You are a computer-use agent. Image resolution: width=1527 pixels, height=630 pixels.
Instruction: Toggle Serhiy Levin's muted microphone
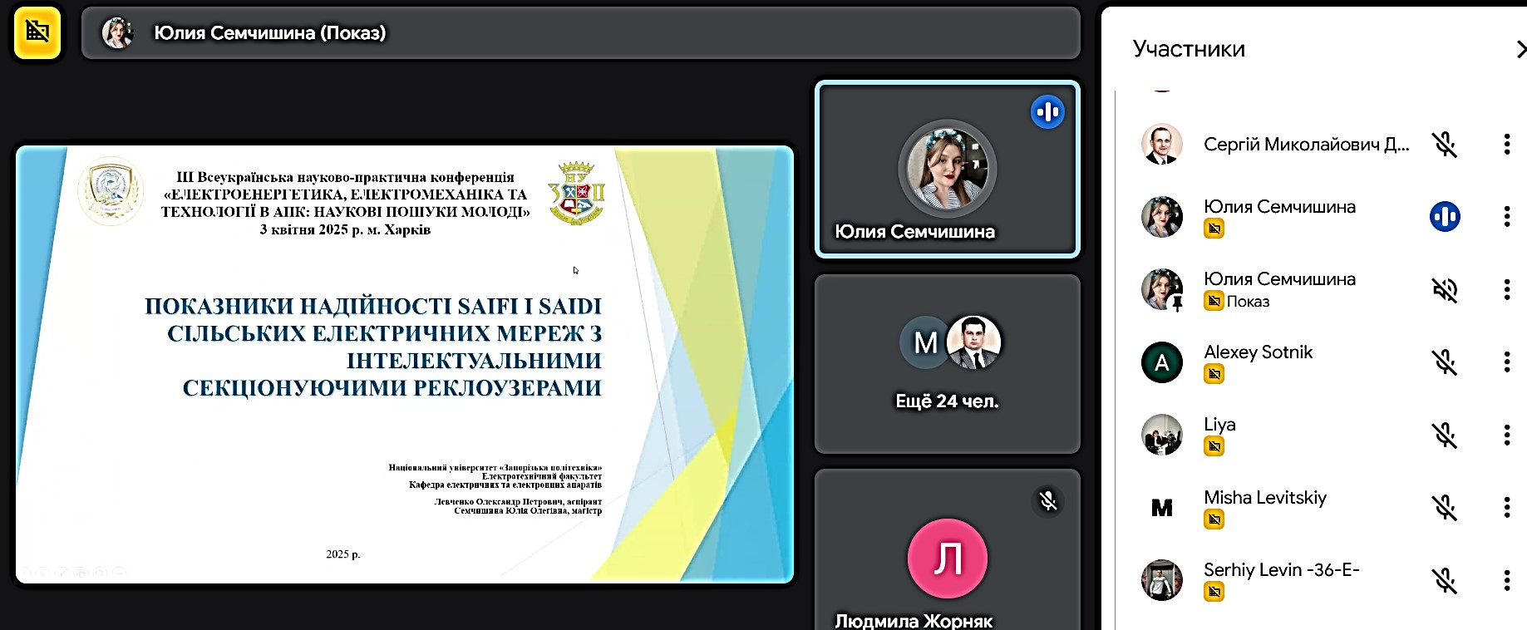tap(1445, 580)
